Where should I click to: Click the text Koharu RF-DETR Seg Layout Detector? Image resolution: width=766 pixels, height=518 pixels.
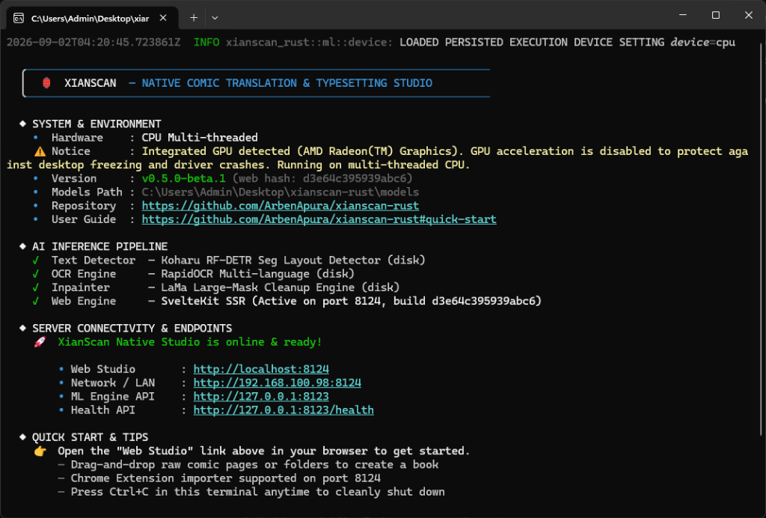coord(271,260)
